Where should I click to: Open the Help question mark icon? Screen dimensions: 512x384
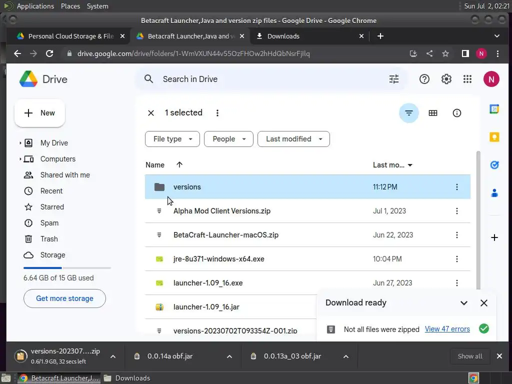click(x=424, y=79)
